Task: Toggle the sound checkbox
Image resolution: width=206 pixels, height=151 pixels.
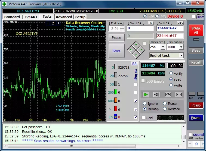Action: 190,134
